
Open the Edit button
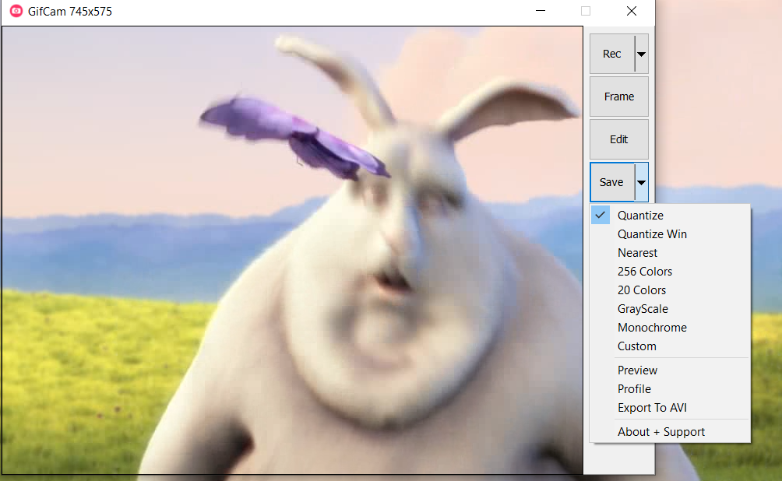tap(619, 139)
